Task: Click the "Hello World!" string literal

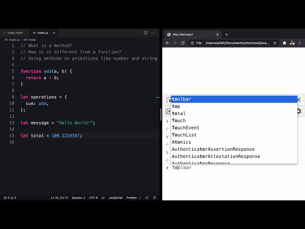Action: (75, 123)
